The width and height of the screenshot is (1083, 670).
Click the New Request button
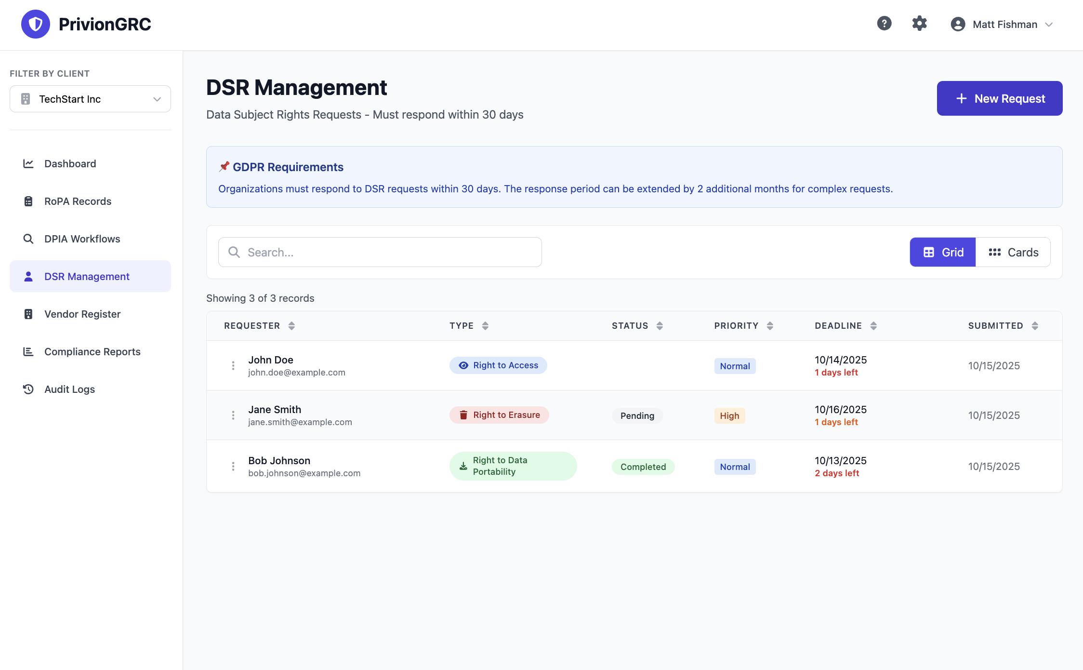click(x=1000, y=99)
